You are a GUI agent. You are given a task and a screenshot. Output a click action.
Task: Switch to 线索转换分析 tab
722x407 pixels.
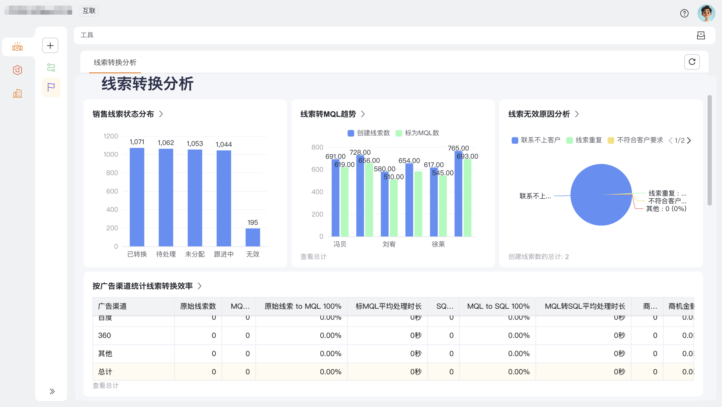[115, 62]
